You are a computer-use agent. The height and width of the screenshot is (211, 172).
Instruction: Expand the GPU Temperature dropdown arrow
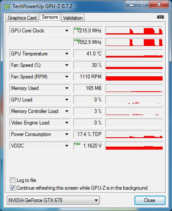67,54
